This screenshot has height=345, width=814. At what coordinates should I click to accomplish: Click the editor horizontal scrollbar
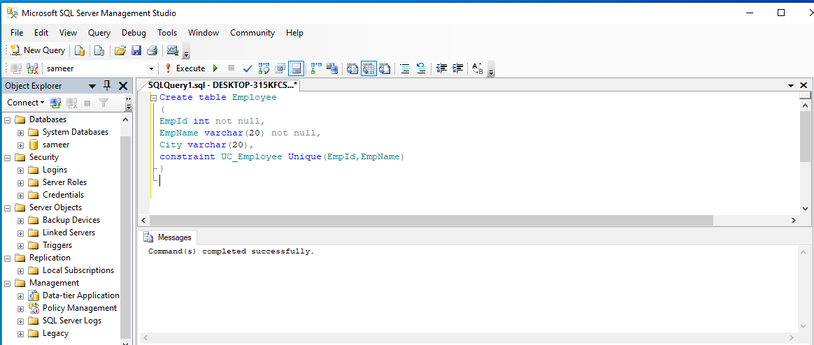pos(431,221)
